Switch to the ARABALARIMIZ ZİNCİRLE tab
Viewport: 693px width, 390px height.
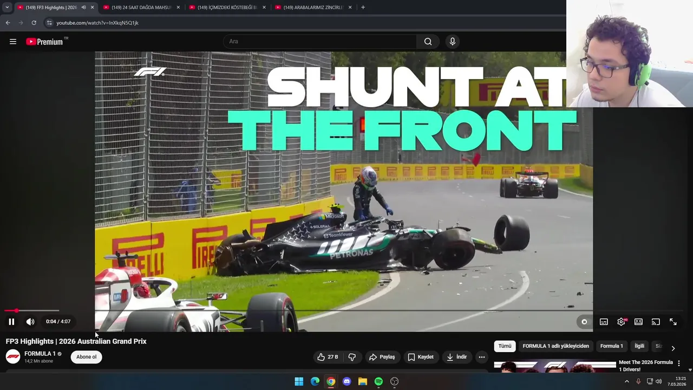[313, 8]
